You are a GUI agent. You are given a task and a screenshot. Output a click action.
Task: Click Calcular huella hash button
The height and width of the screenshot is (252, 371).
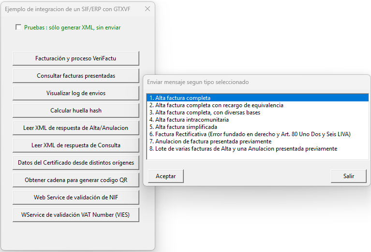tap(75, 111)
